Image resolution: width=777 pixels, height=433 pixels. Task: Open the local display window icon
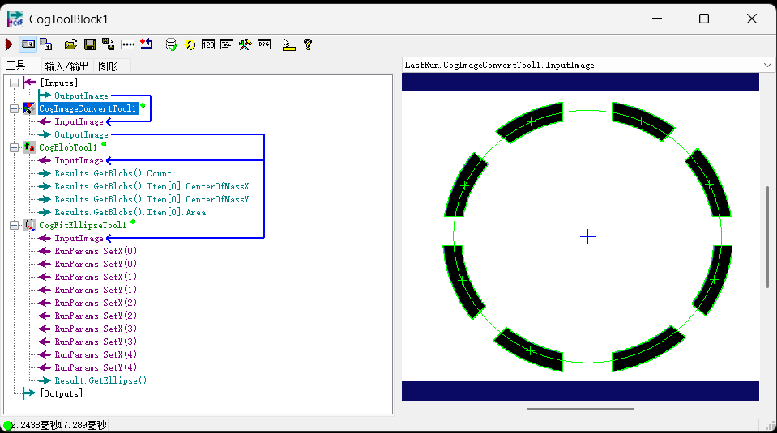pos(46,45)
